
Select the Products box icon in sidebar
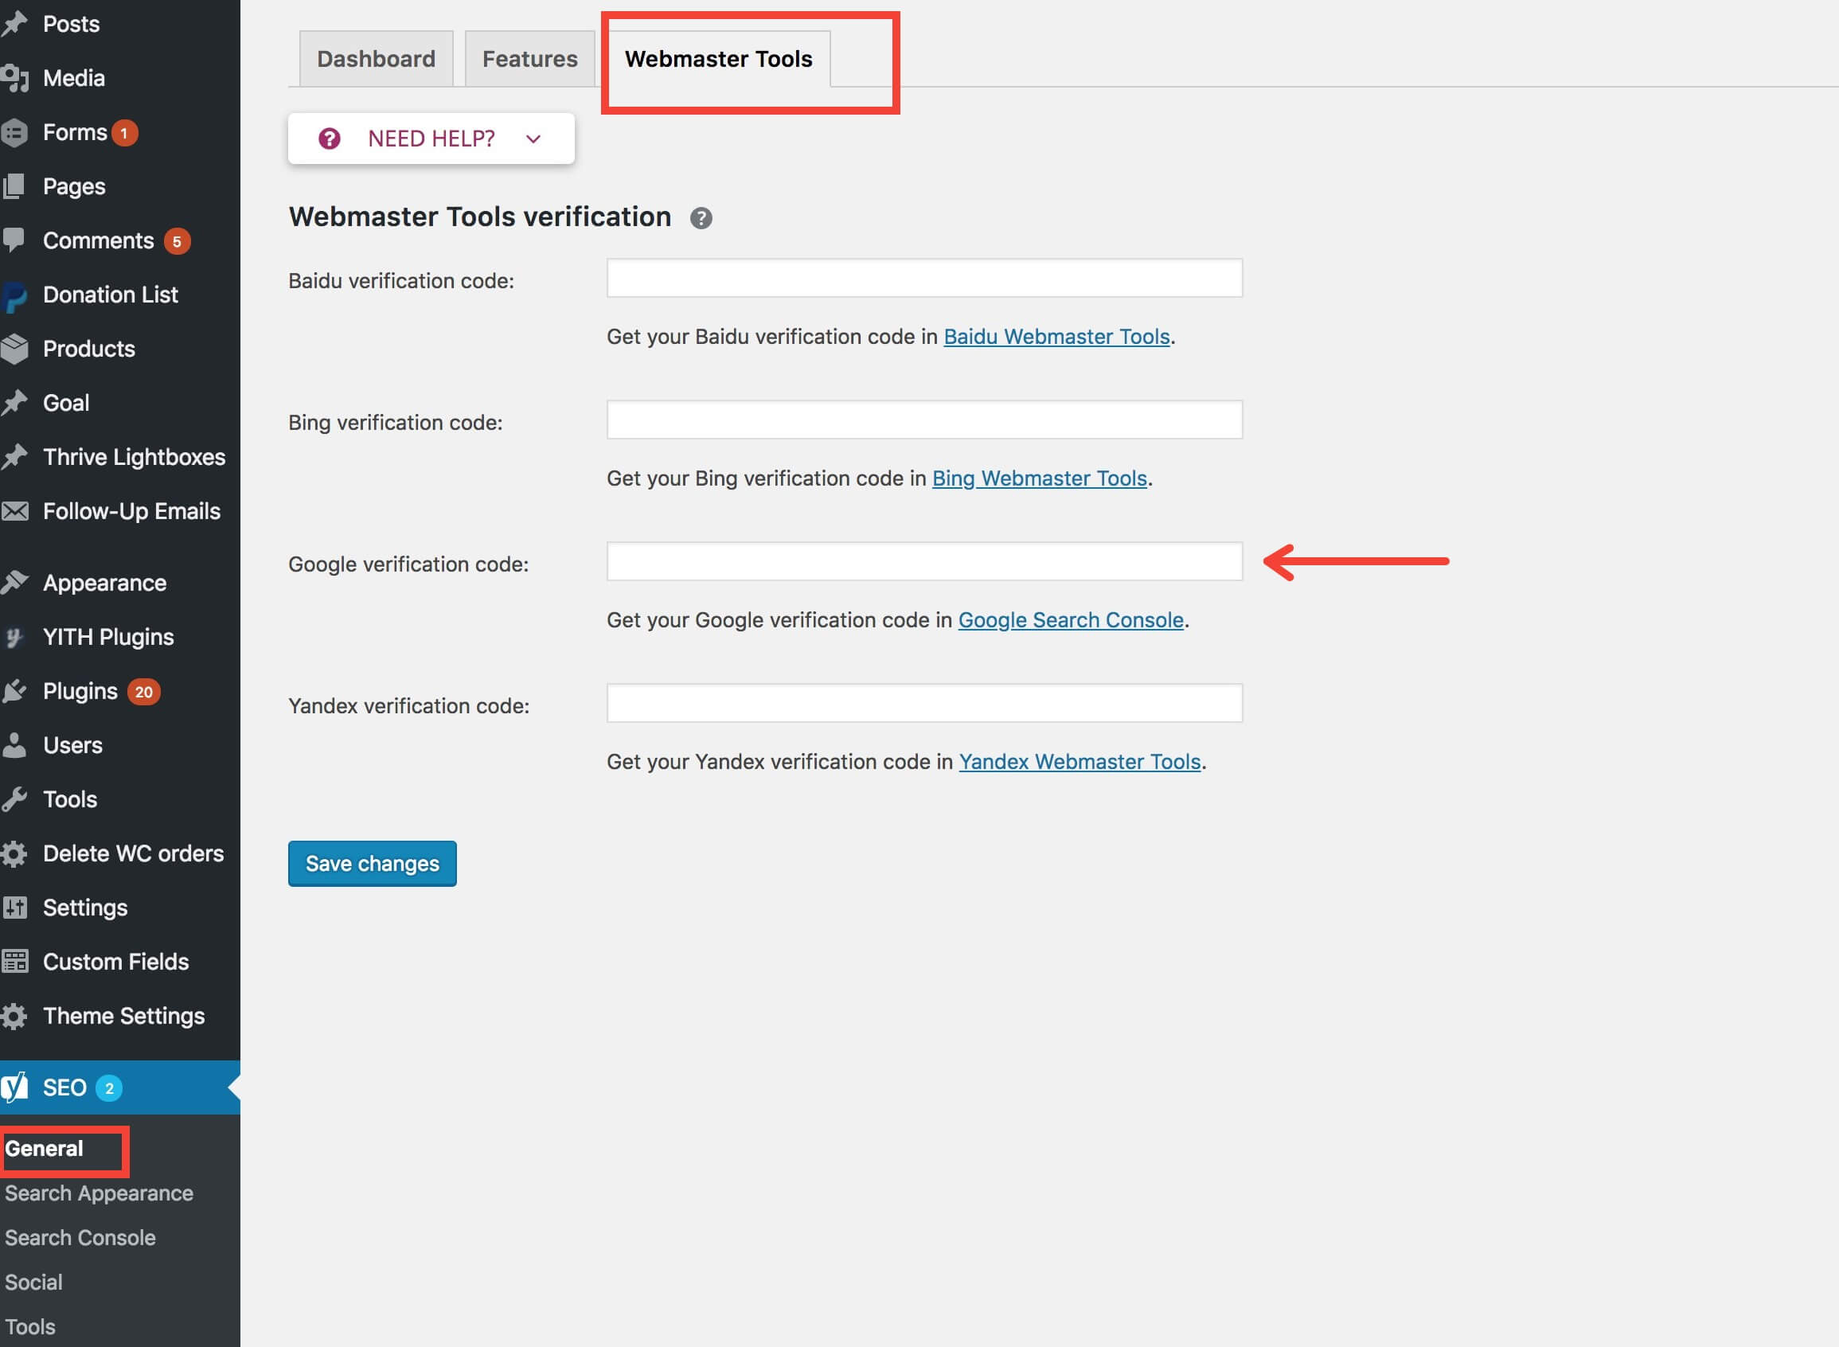(x=15, y=348)
